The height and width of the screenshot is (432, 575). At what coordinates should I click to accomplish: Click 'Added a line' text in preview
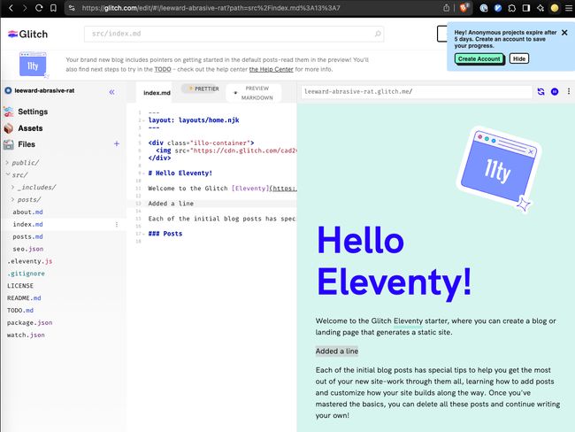[x=337, y=351]
